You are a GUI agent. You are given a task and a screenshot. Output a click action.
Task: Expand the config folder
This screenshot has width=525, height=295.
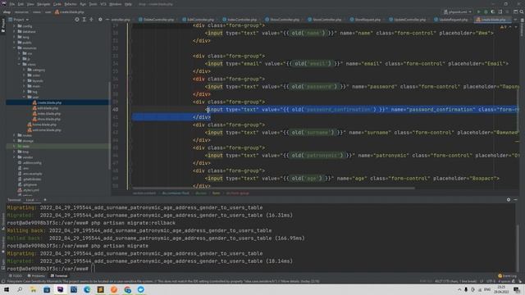point(14,25)
